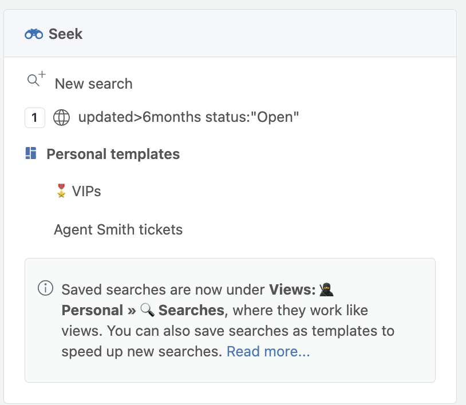This screenshot has width=466, height=405.
Task: Click the bold Searches text in notice
Action: tap(191, 310)
